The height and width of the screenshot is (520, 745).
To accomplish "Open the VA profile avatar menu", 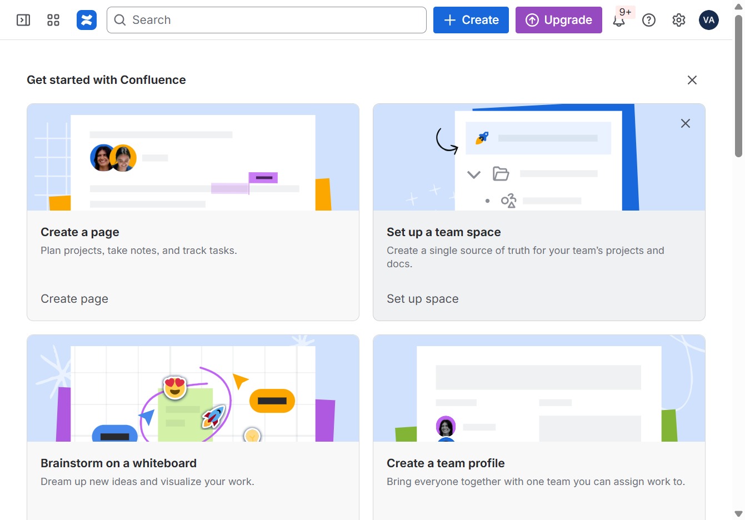I will click(x=709, y=20).
